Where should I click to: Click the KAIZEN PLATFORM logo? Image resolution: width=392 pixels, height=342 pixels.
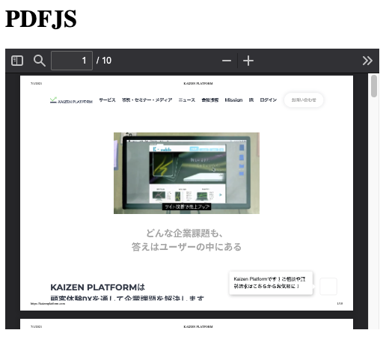71,100
